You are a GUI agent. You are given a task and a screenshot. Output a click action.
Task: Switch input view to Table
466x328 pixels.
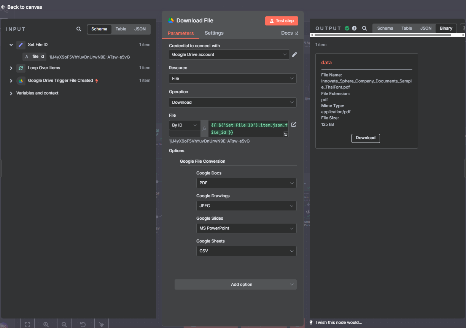pyautogui.click(x=121, y=29)
